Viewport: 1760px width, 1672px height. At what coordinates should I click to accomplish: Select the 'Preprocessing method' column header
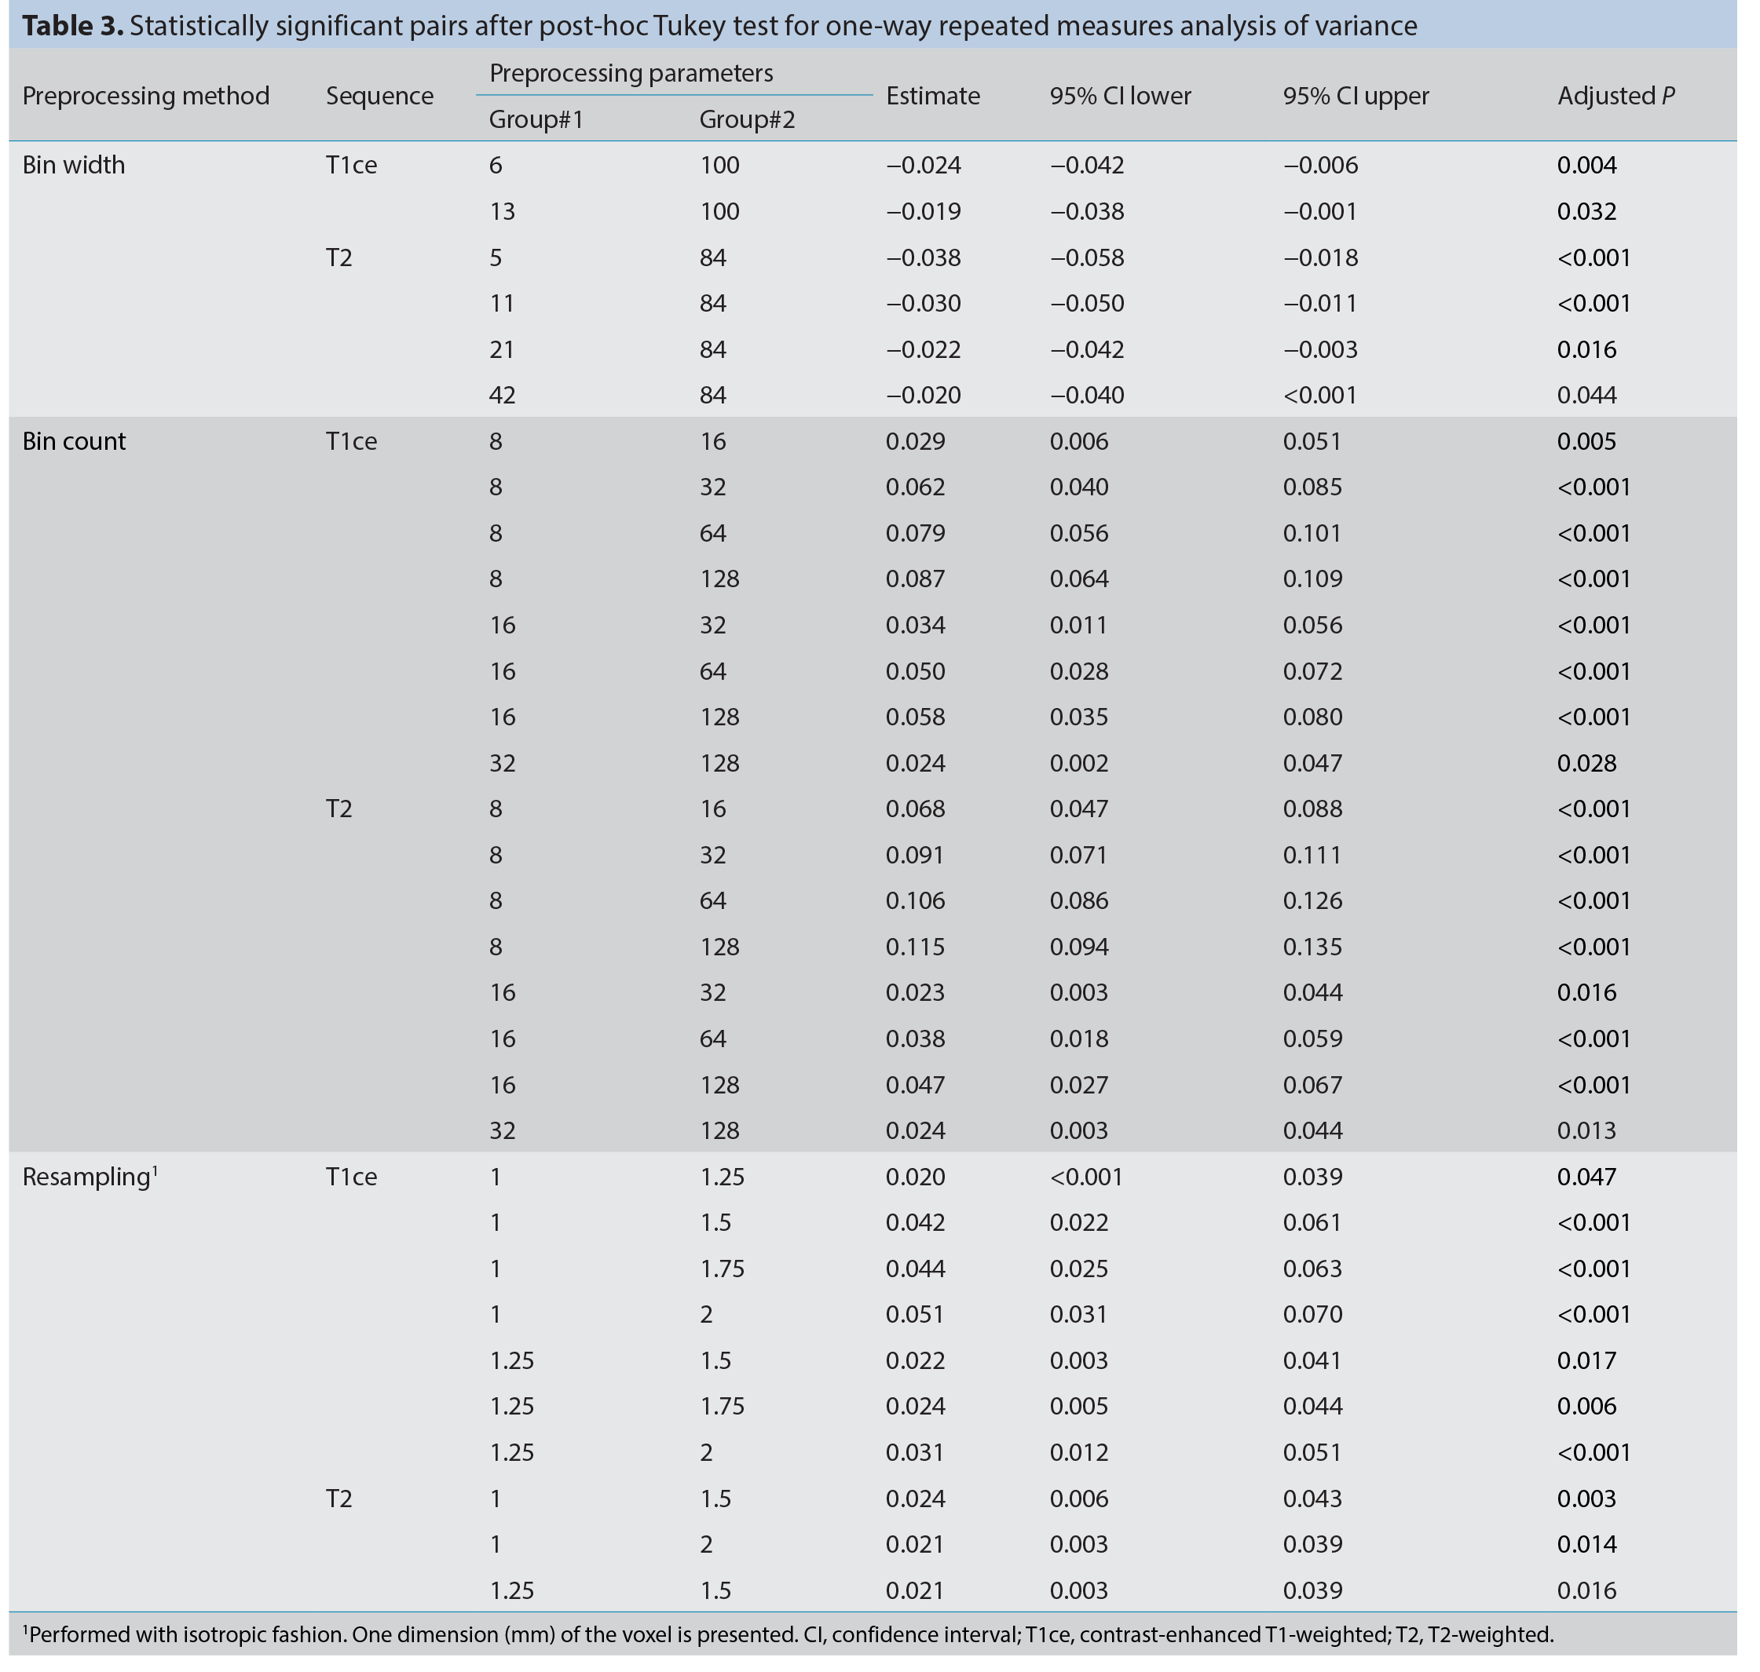pyautogui.click(x=146, y=95)
